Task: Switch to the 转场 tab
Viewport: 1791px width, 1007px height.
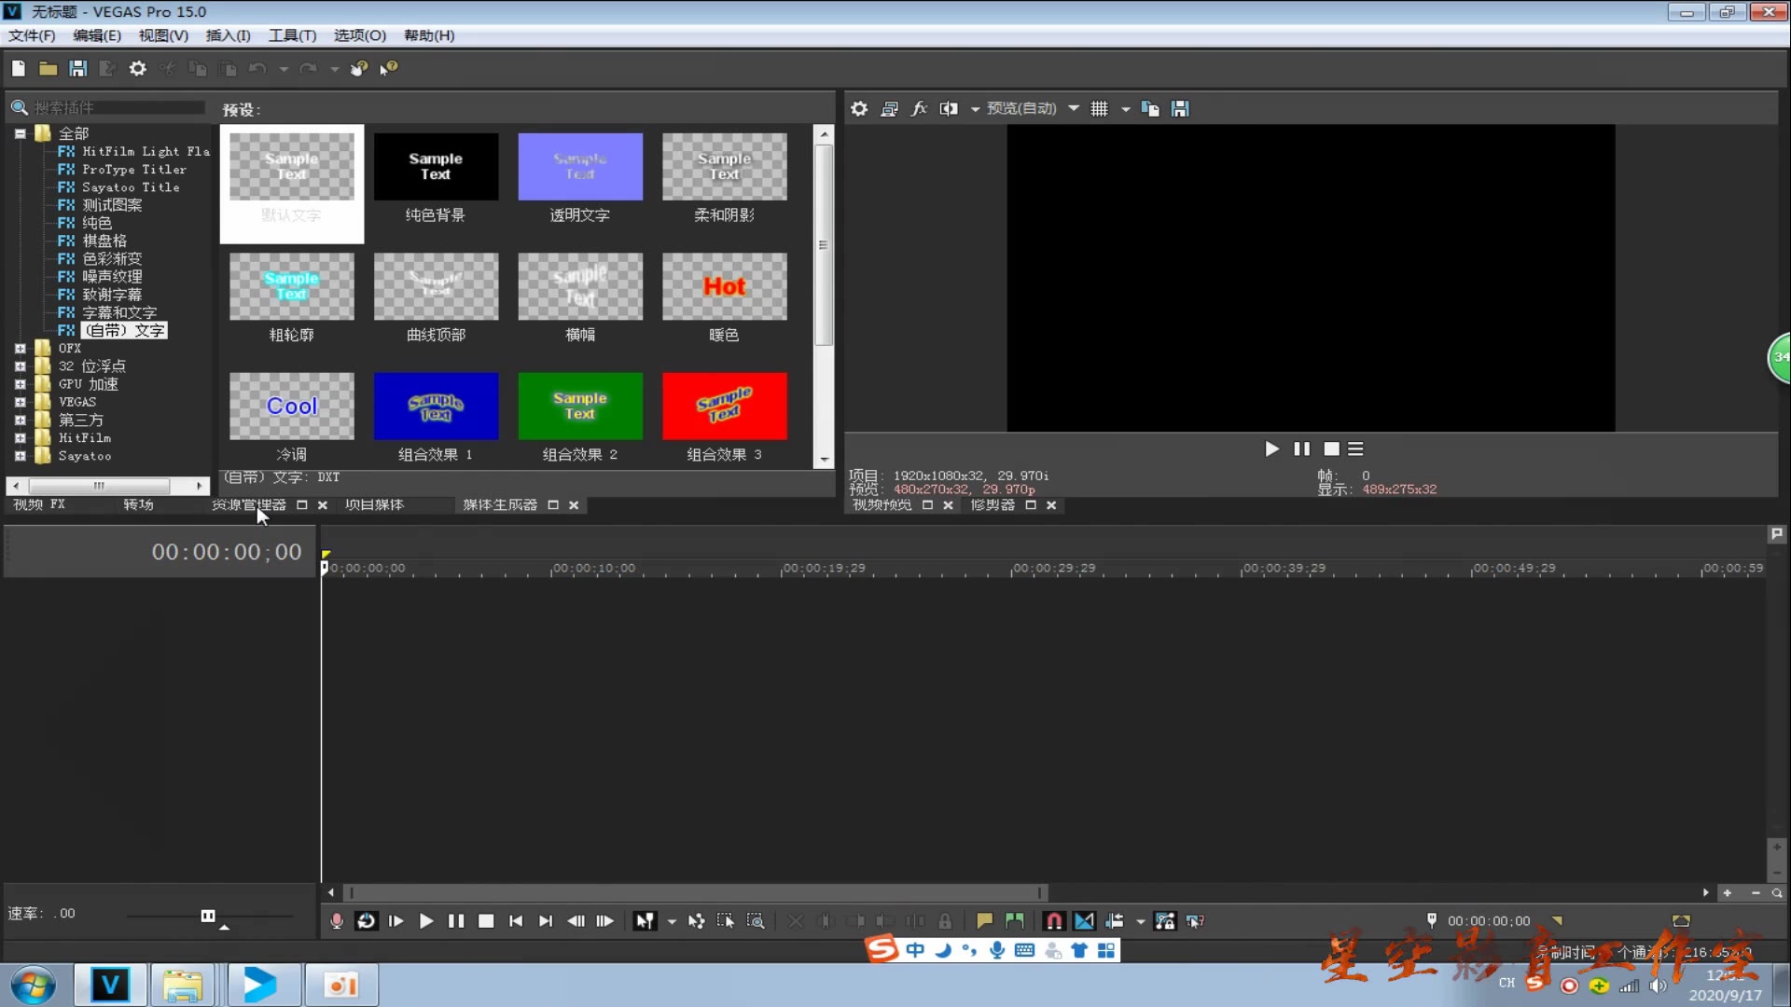Action: click(138, 504)
